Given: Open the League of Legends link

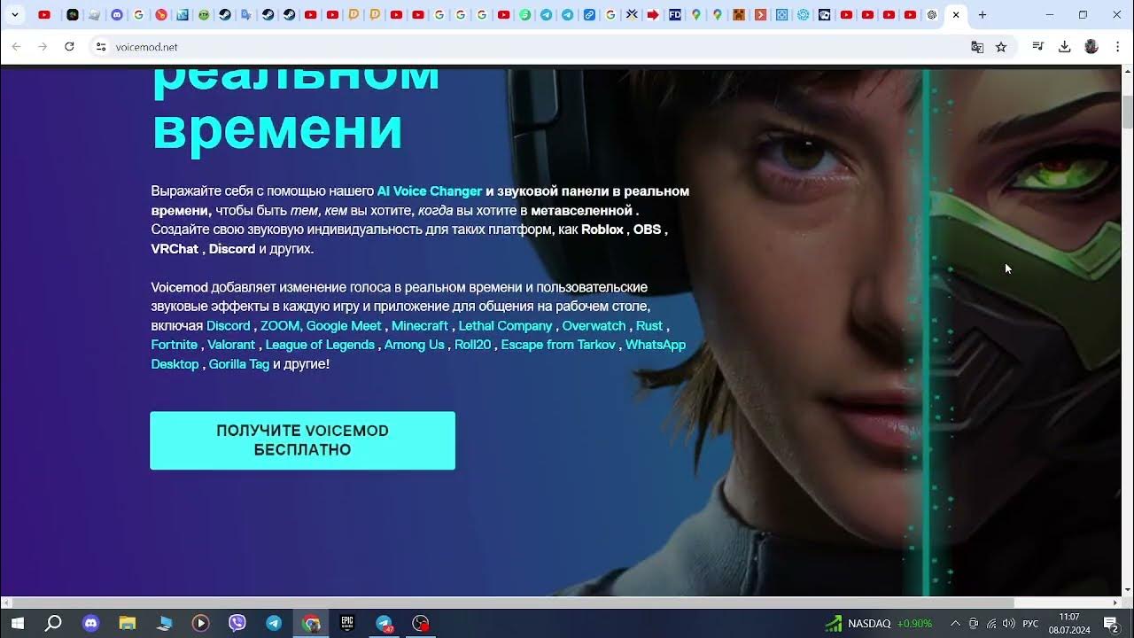Looking at the screenshot, I should point(320,345).
